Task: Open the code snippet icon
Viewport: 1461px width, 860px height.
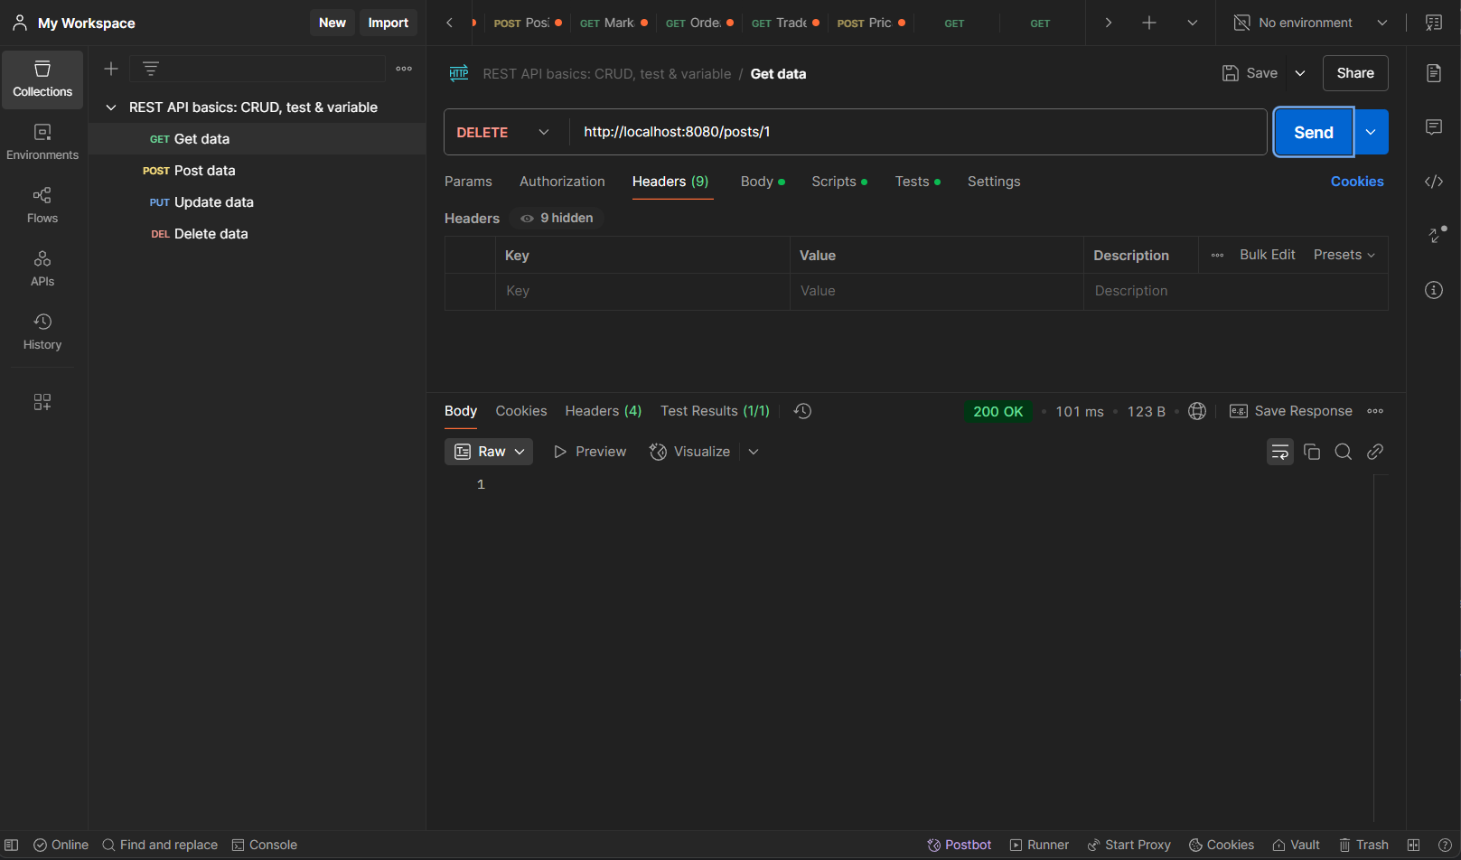Action: [1434, 182]
